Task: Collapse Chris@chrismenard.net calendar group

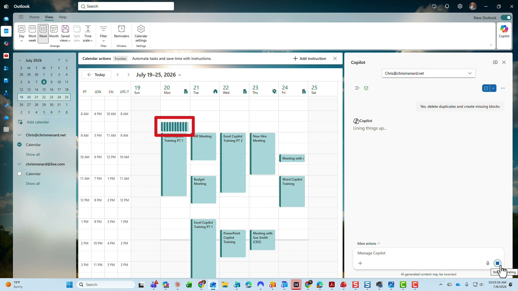Action: [x=19, y=135]
